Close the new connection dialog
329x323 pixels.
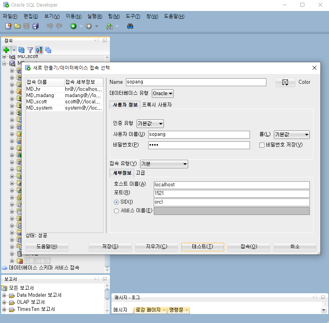[314, 68]
